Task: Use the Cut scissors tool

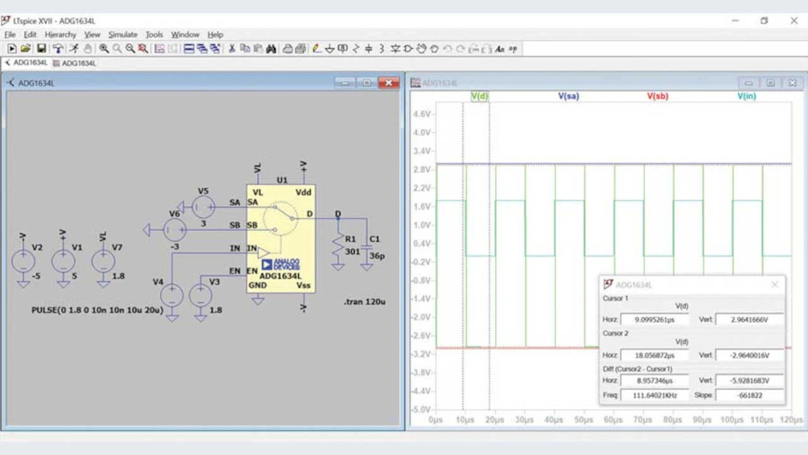Action: (x=232, y=49)
